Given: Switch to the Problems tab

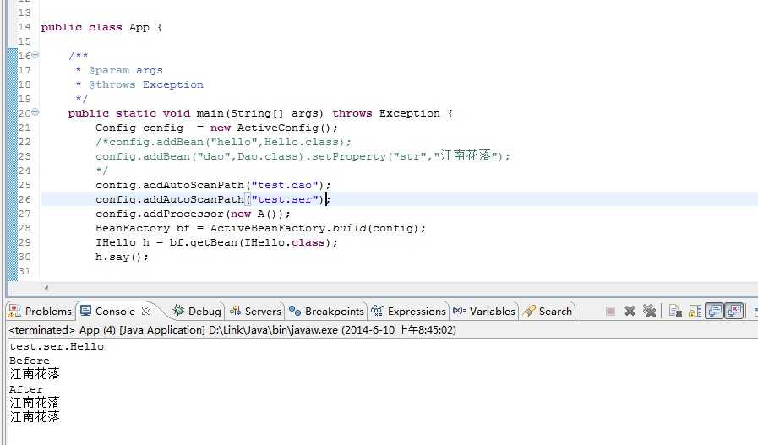Looking at the screenshot, I should click(x=41, y=311).
